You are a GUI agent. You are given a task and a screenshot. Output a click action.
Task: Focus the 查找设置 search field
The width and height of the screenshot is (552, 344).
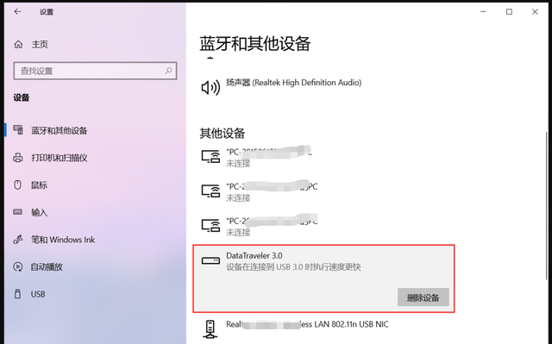coord(95,71)
